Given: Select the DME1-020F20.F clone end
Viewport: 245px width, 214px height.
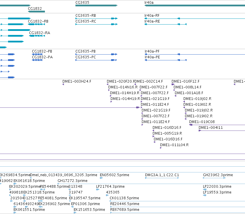Looking at the screenshot, I should [x=121, y=81].
